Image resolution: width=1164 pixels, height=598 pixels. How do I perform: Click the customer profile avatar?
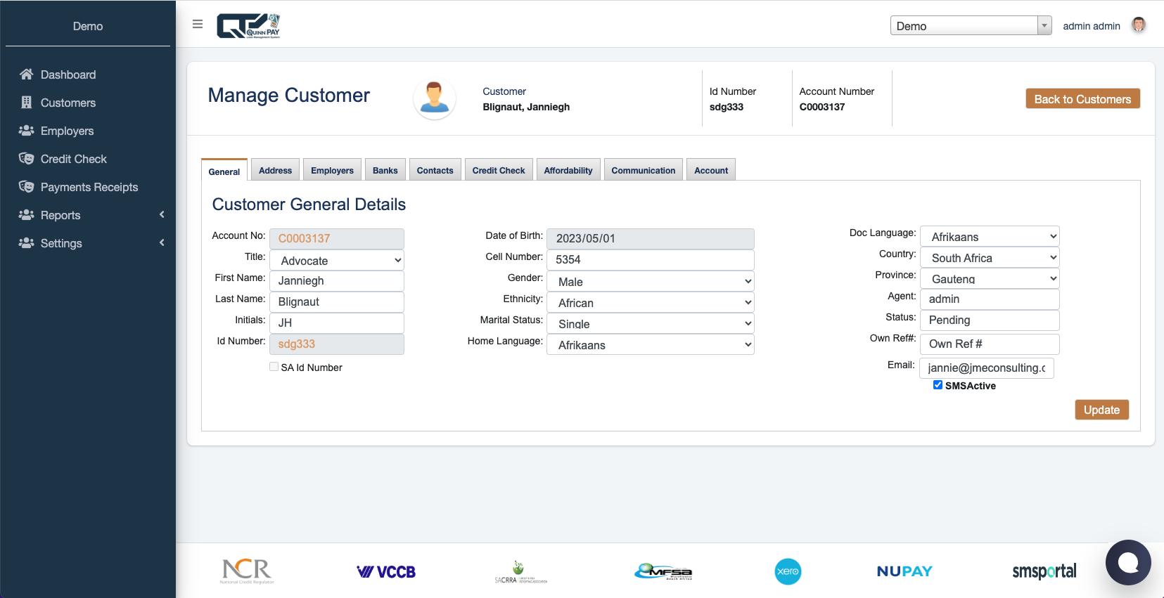coord(435,98)
